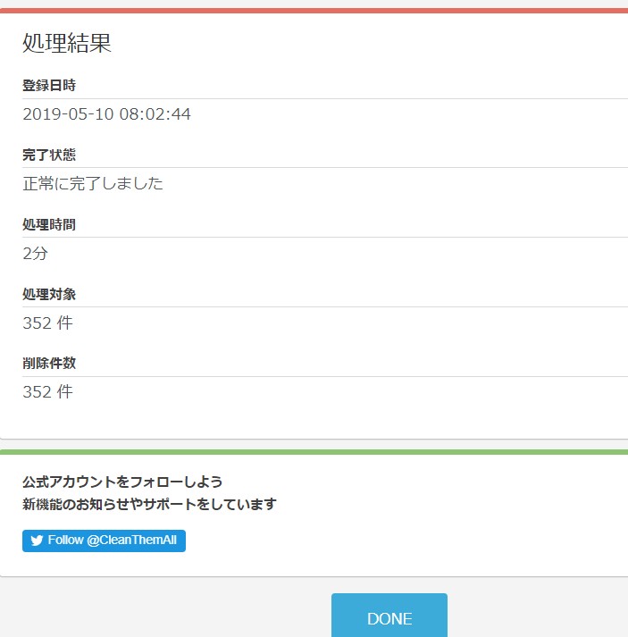Select the 完了状態 label

point(49,155)
